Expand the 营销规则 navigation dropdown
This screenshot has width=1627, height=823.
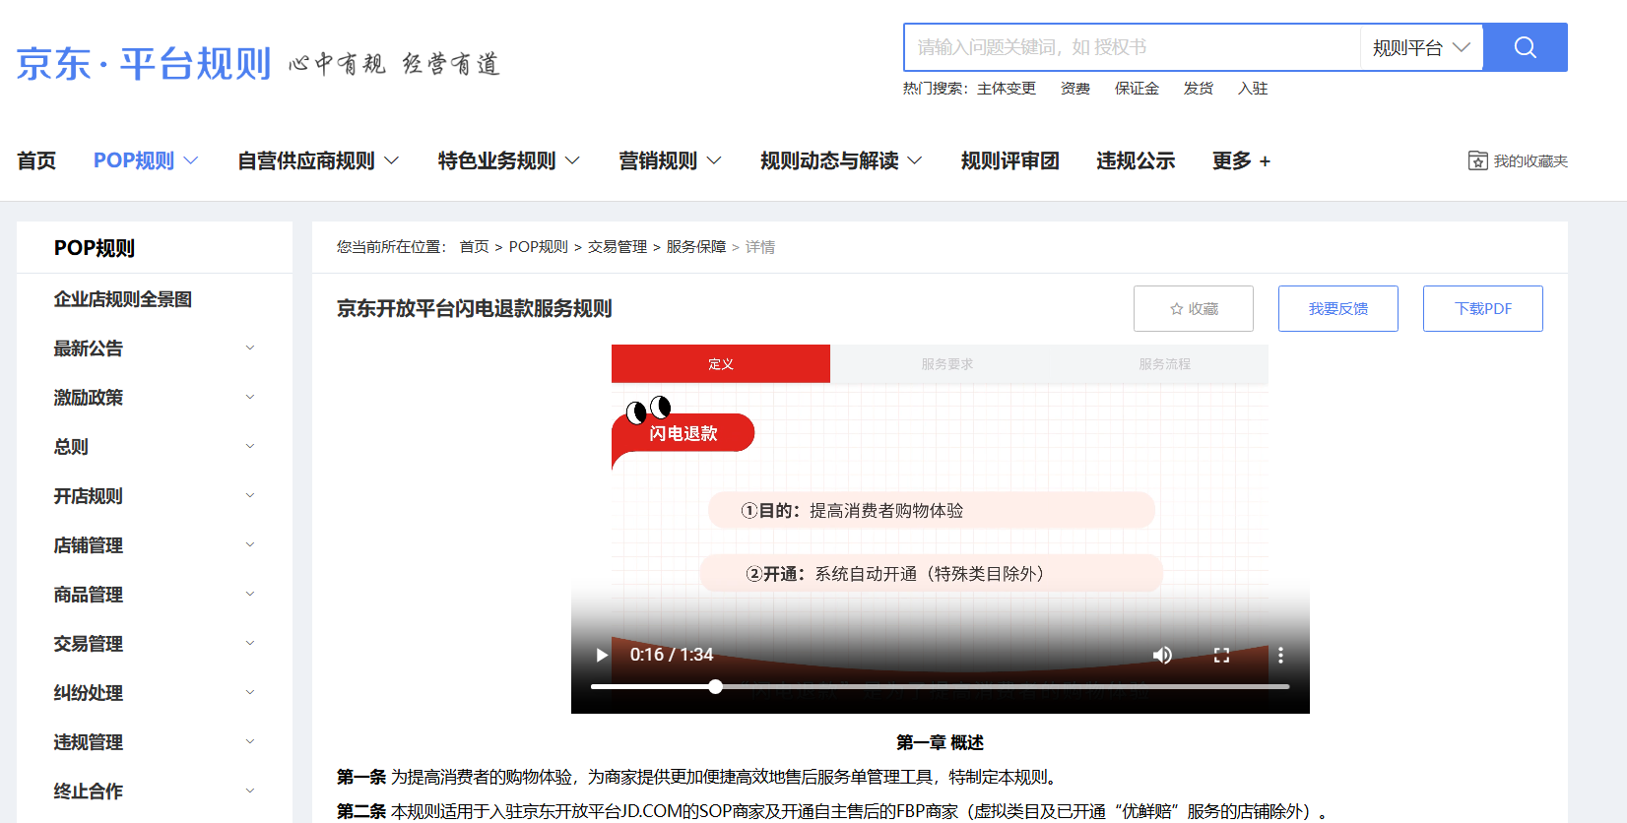pos(670,160)
